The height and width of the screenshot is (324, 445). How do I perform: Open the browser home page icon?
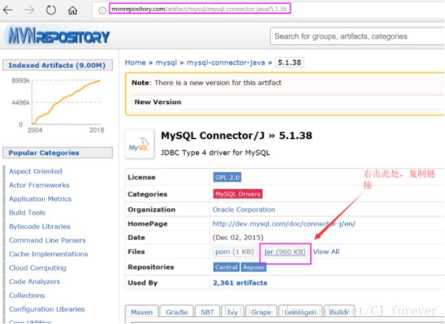(73, 10)
